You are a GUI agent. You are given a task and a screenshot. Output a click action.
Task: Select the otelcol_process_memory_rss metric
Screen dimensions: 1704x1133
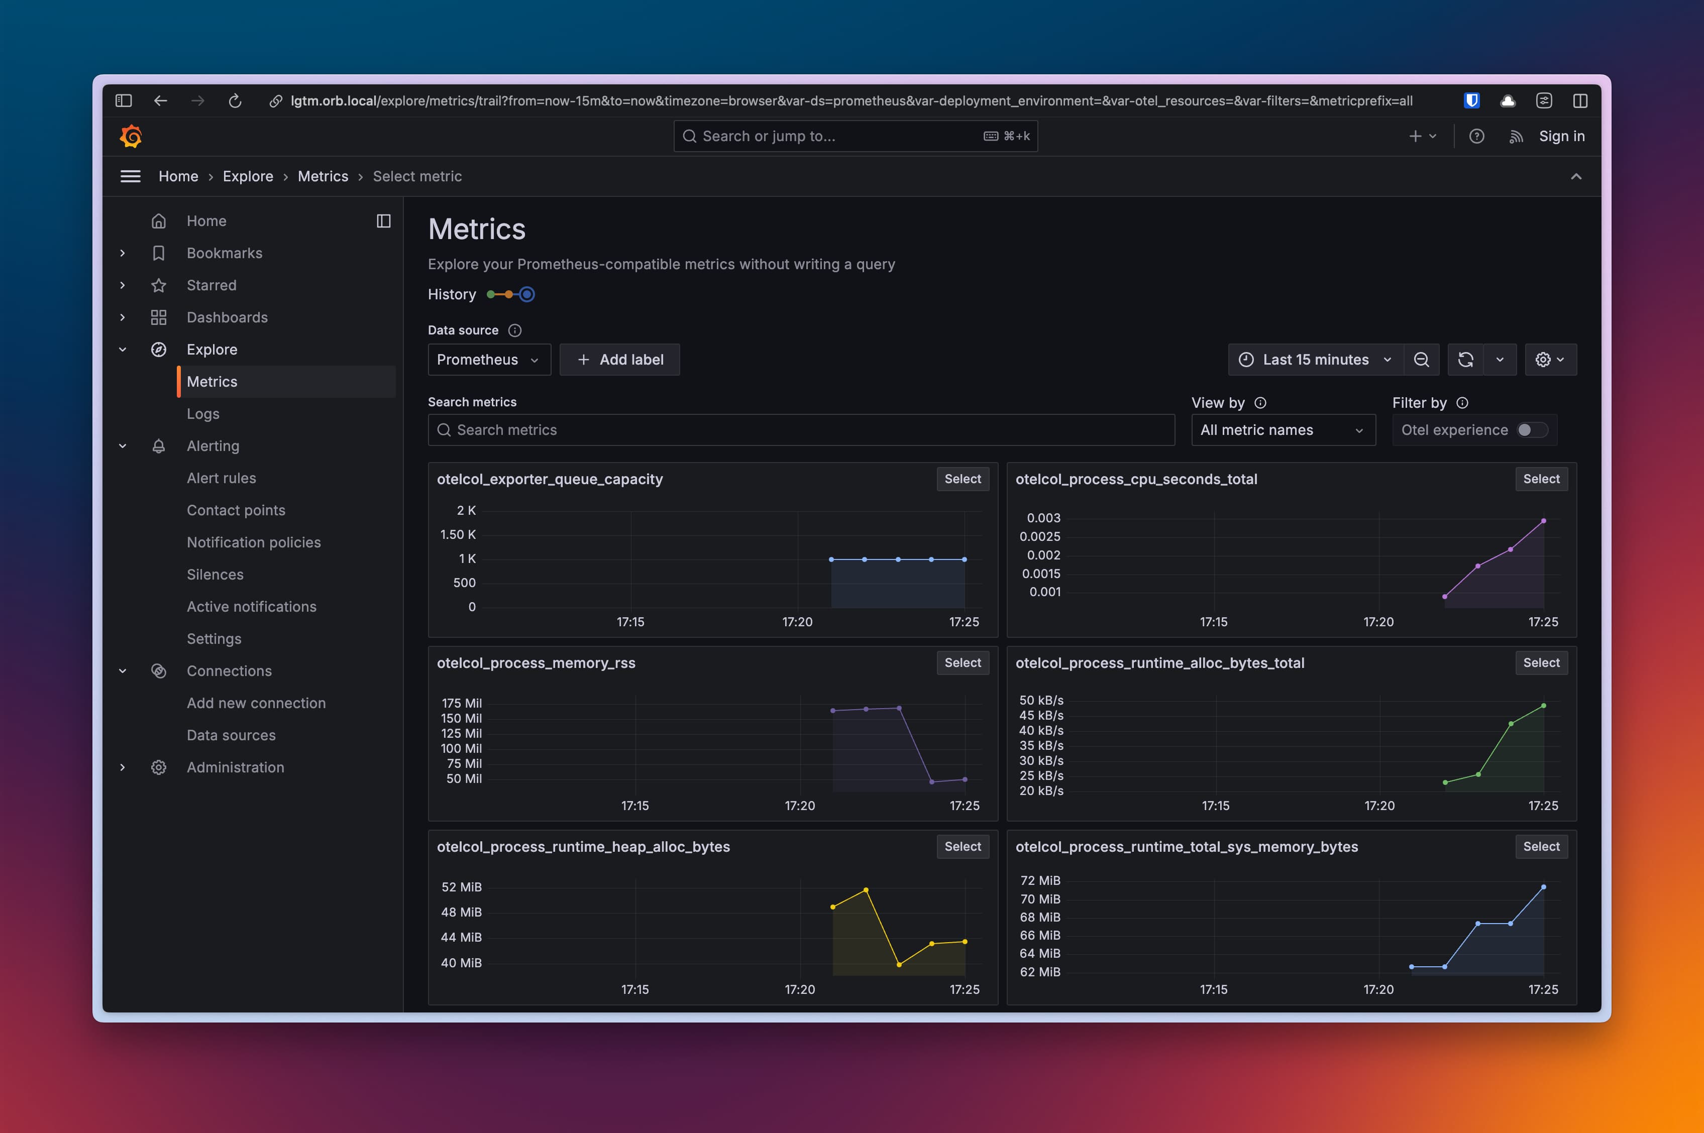point(963,662)
